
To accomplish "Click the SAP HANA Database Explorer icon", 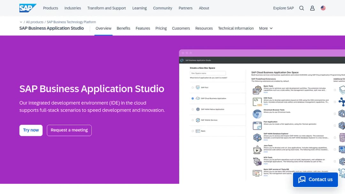I will (x=257, y=138).
